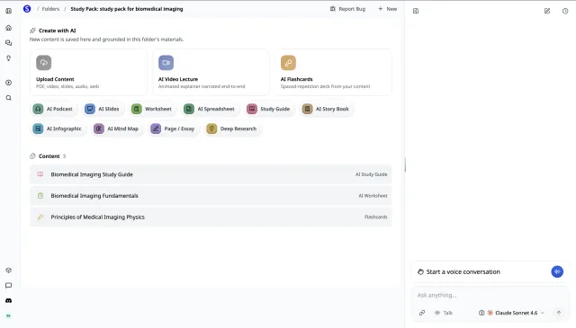Open the feedback chat icon in sidebar
The width and height of the screenshot is (576, 328).
pyautogui.click(x=8, y=286)
